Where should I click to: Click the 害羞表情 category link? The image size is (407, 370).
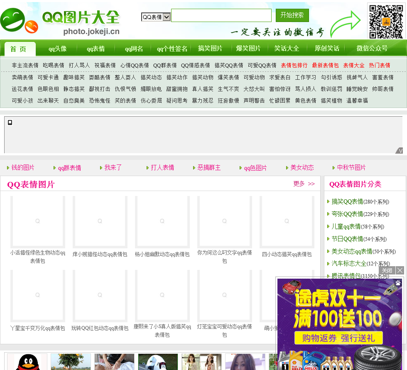click(x=383, y=77)
